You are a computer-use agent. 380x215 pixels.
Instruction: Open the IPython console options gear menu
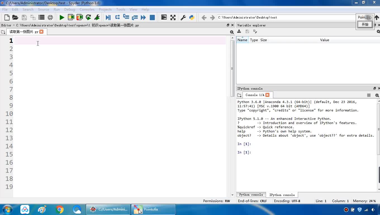(x=377, y=95)
